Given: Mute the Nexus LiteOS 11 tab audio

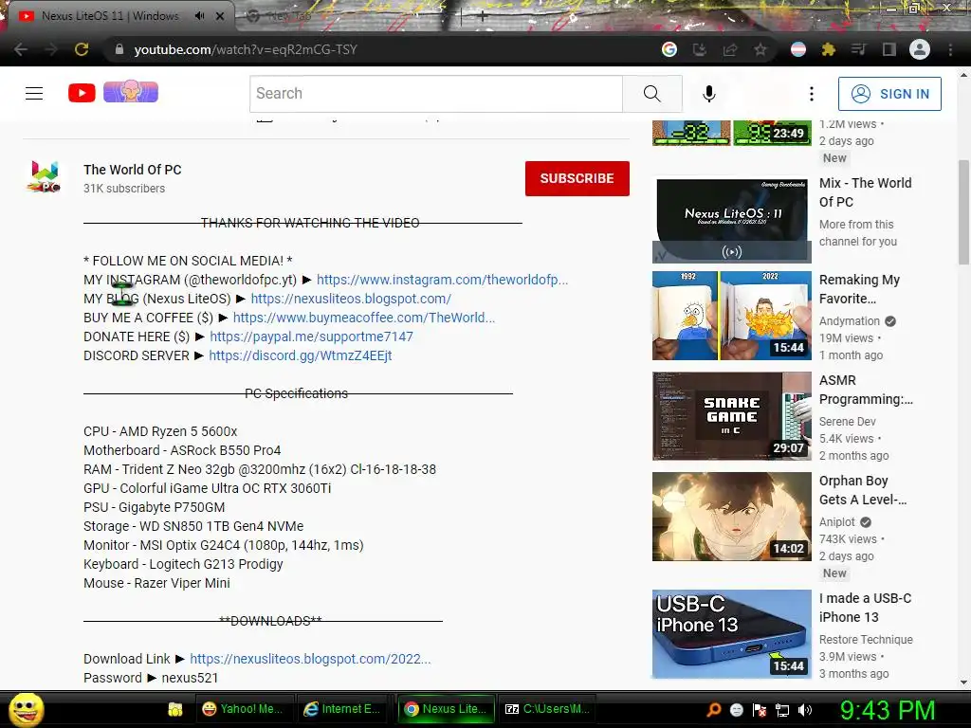Looking at the screenshot, I should coord(199,16).
